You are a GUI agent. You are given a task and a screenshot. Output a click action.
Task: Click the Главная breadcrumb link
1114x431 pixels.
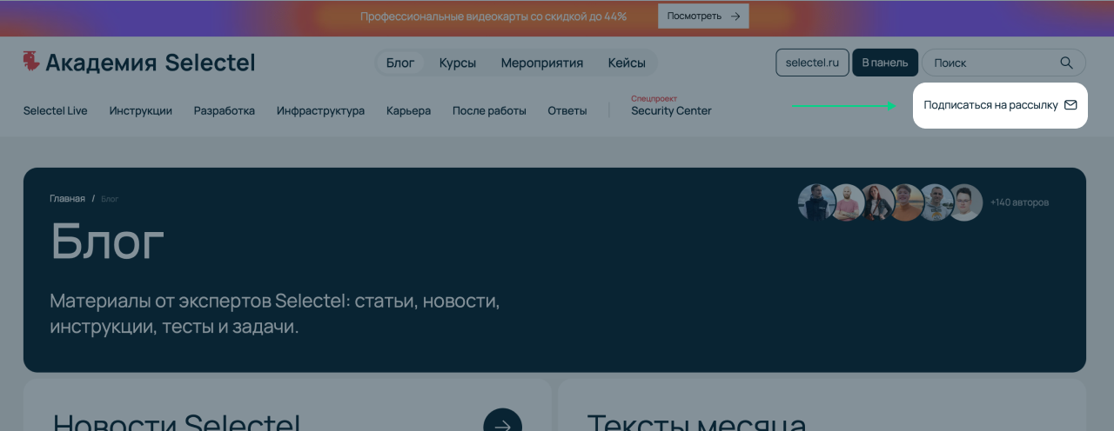tap(67, 199)
